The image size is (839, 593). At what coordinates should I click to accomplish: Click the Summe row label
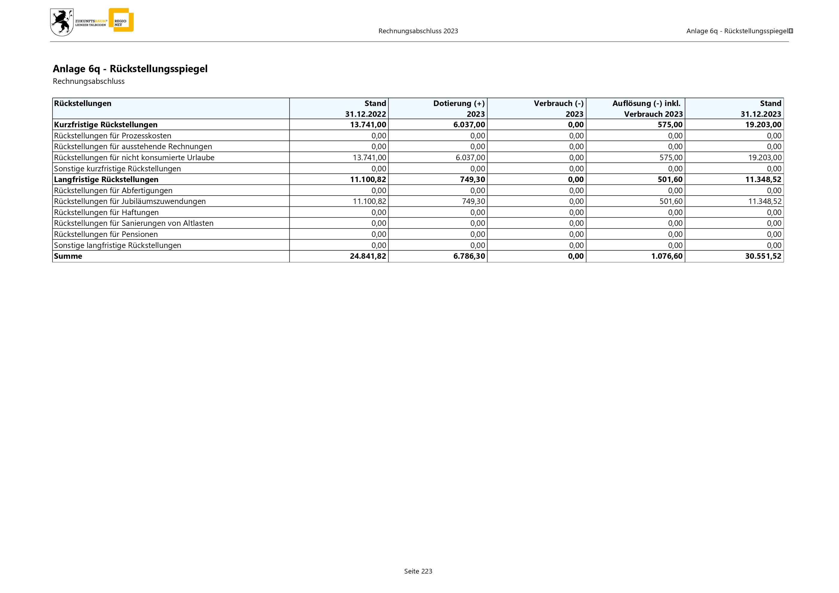[68, 256]
